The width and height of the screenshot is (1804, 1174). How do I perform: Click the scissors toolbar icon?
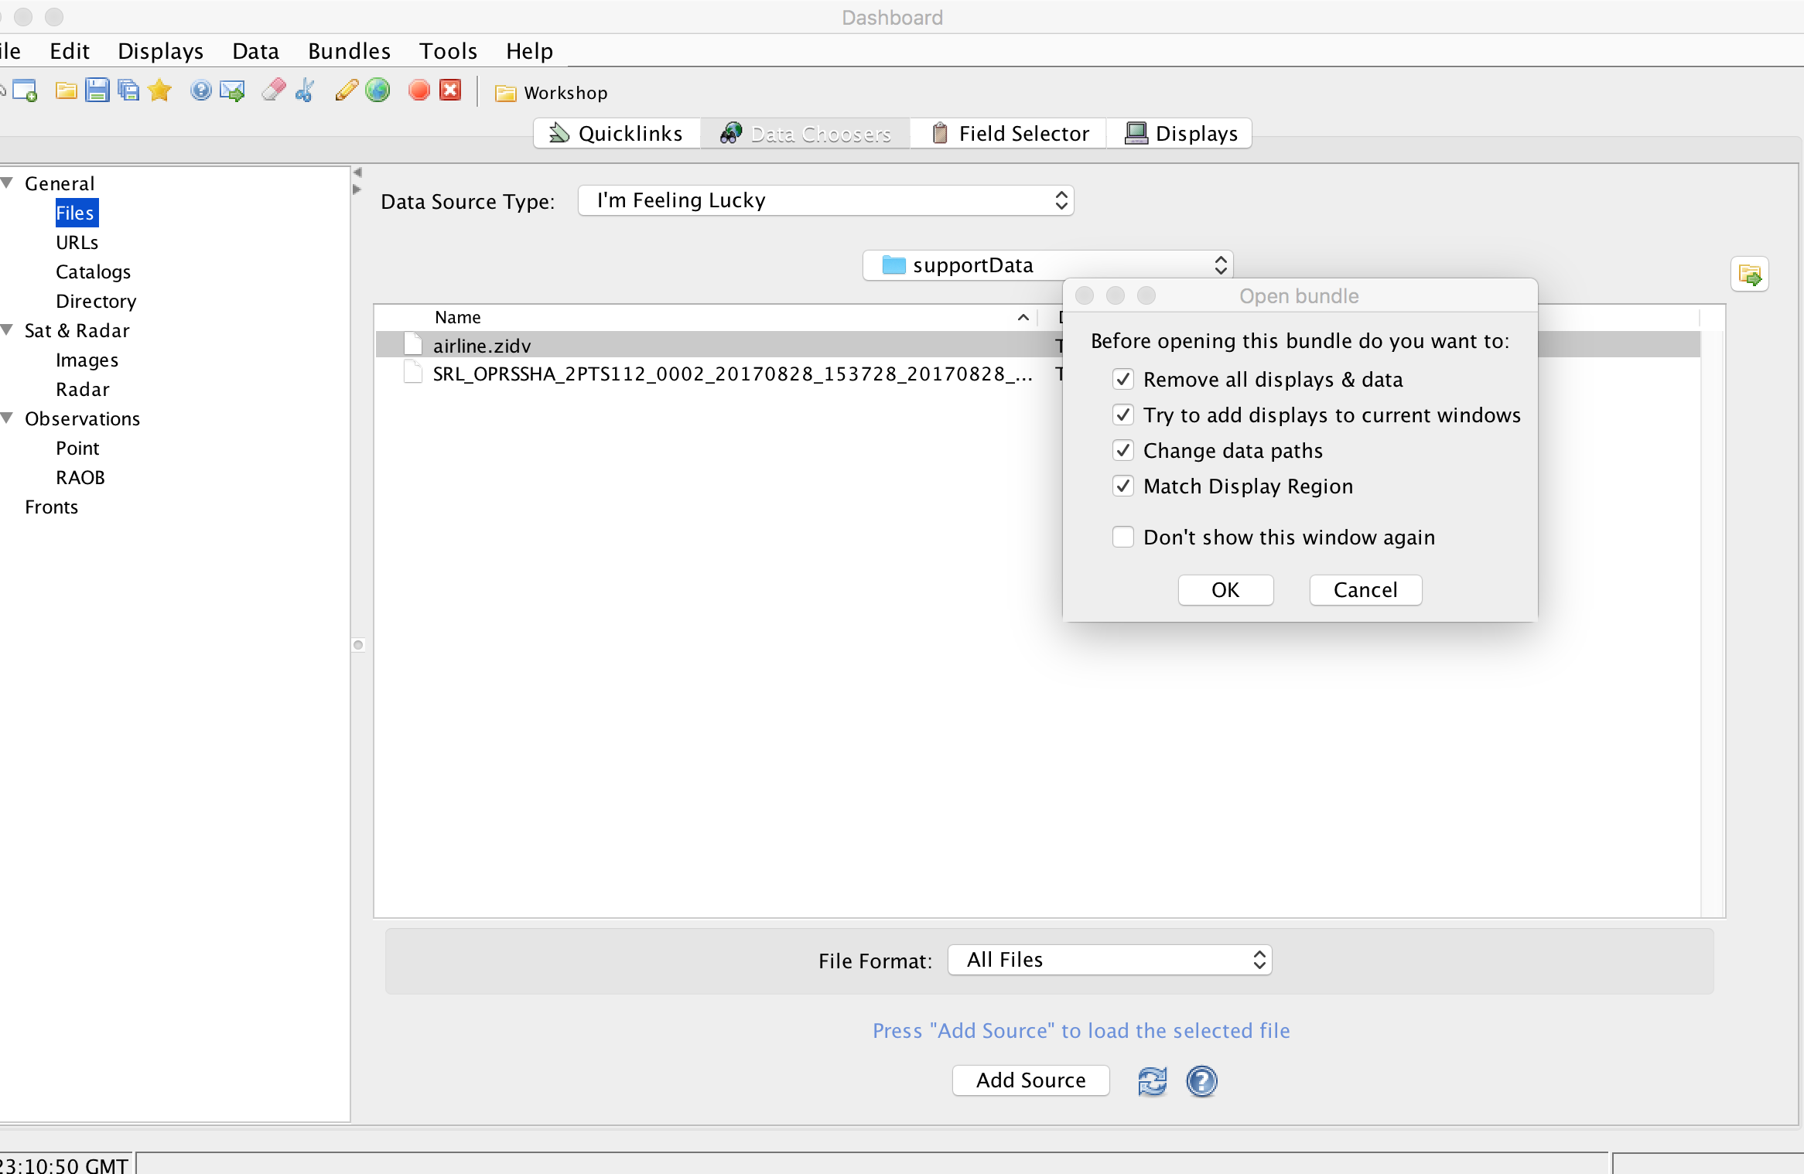pos(305,91)
